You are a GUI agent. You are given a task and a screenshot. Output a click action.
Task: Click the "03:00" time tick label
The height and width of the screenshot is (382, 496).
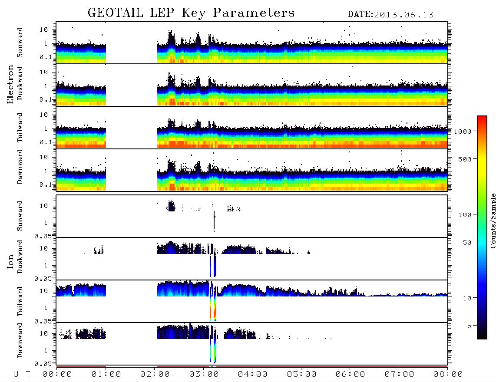pyautogui.click(x=204, y=374)
